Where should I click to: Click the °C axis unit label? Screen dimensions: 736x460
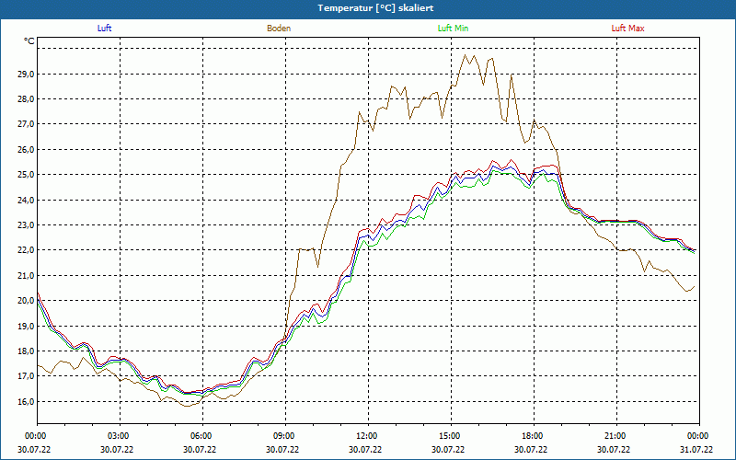point(29,41)
